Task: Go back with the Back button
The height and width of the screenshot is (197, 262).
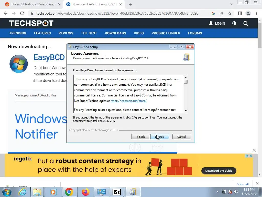Action: pyautogui.click(x=140, y=137)
